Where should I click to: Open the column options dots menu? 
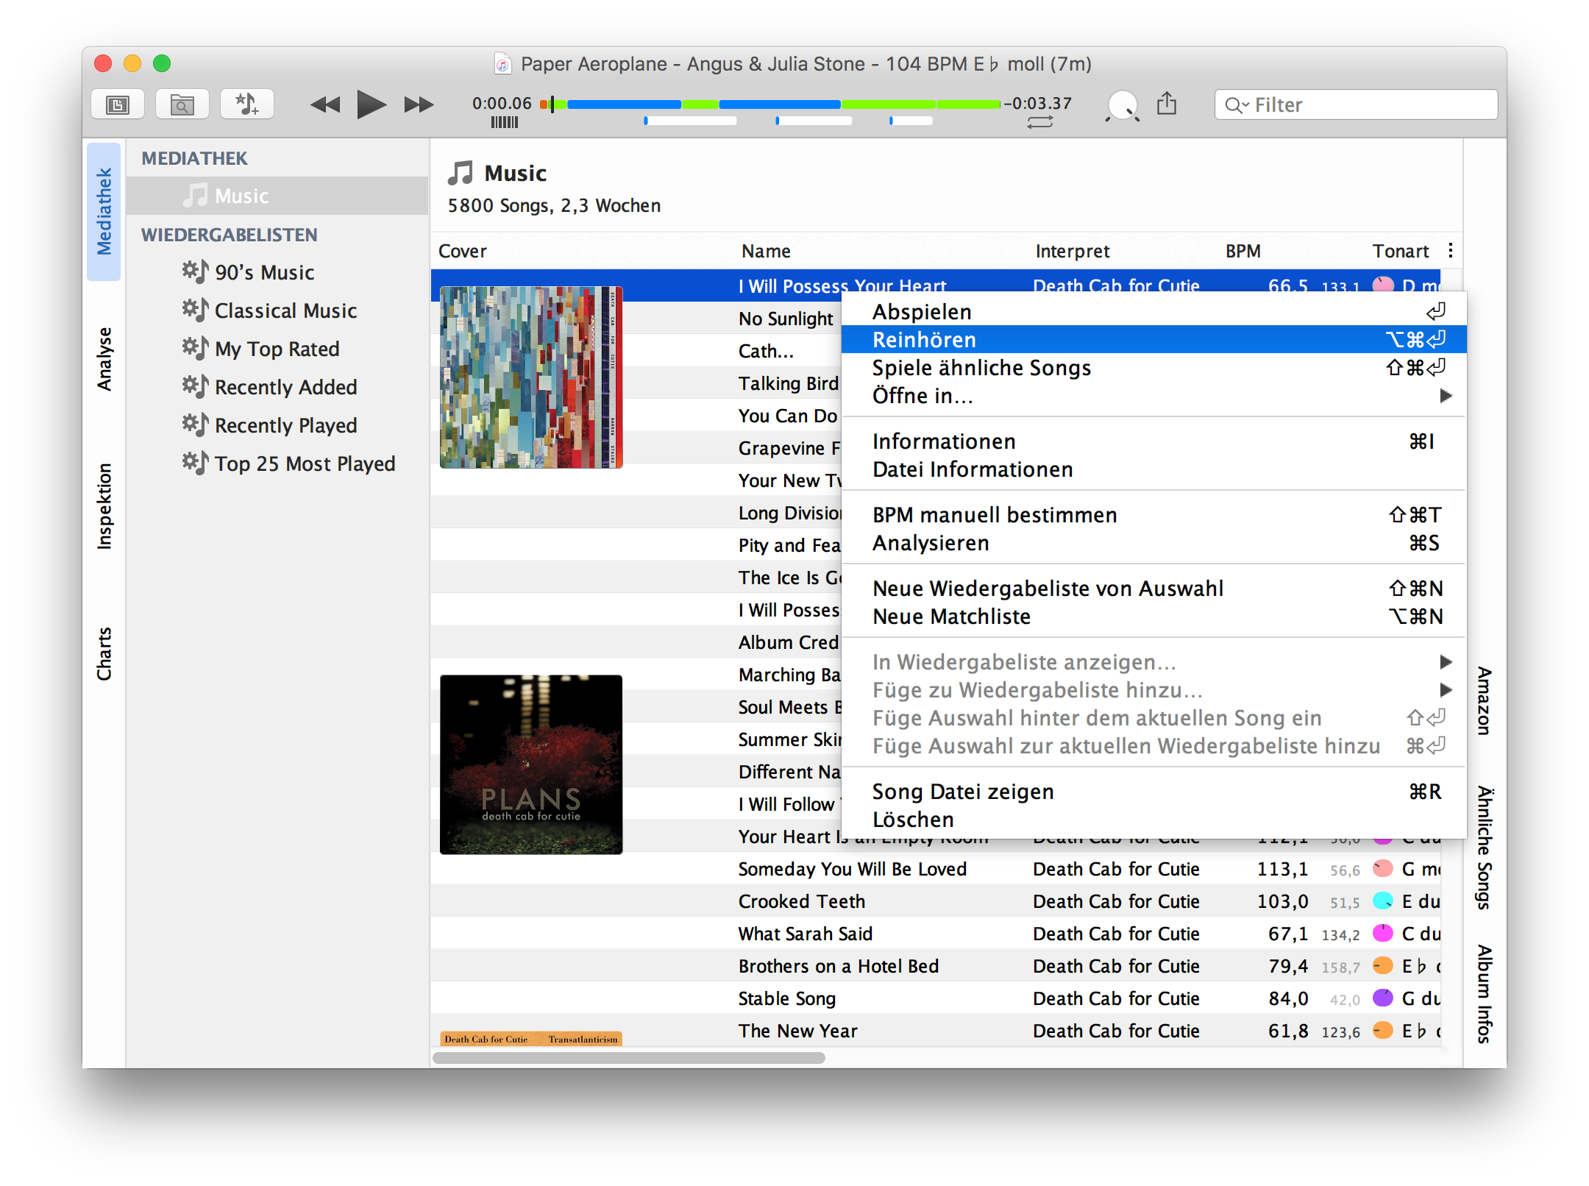click(x=1450, y=251)
